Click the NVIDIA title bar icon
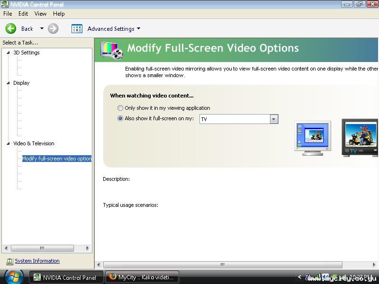 pos(4,4)
